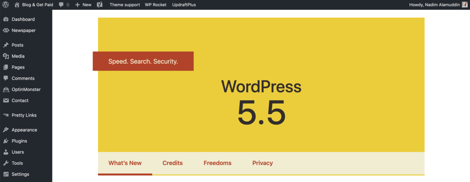Click the Contact envelope icon
Screen dimensions: 470x182
pyautogui.click(x=6, y=101)
